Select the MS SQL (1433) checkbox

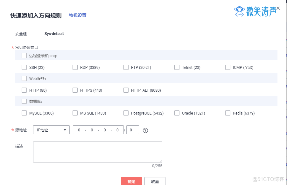click(75, 113)
